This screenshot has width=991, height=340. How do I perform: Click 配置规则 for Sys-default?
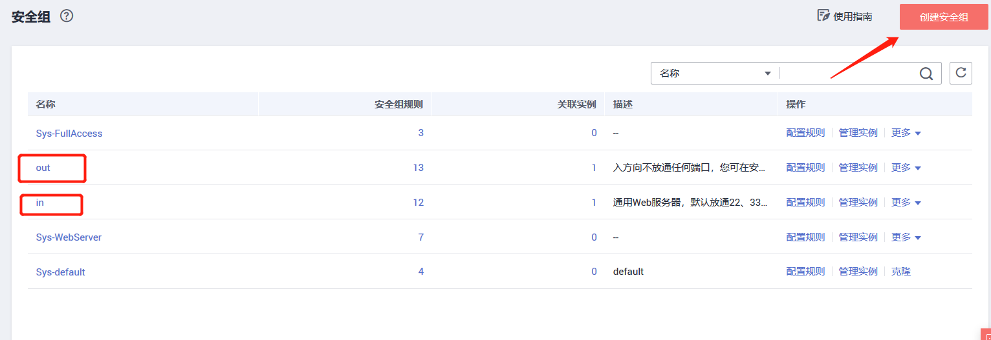point(805,272)
